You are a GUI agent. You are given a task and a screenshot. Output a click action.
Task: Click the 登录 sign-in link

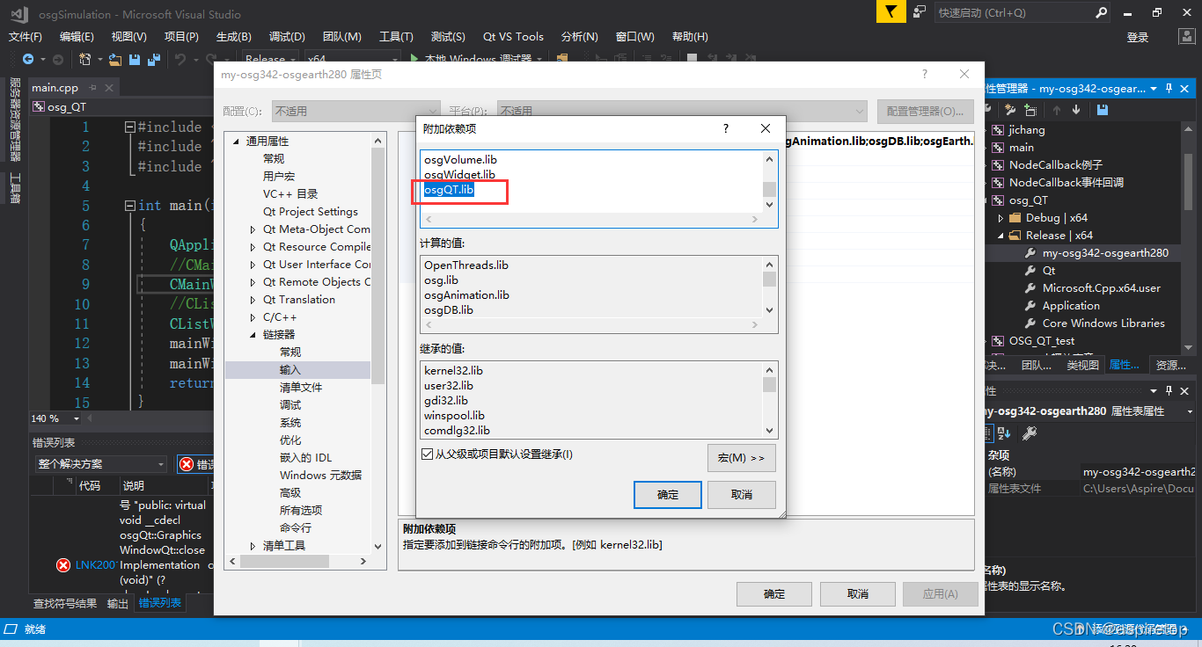[x=1138, y=37]
